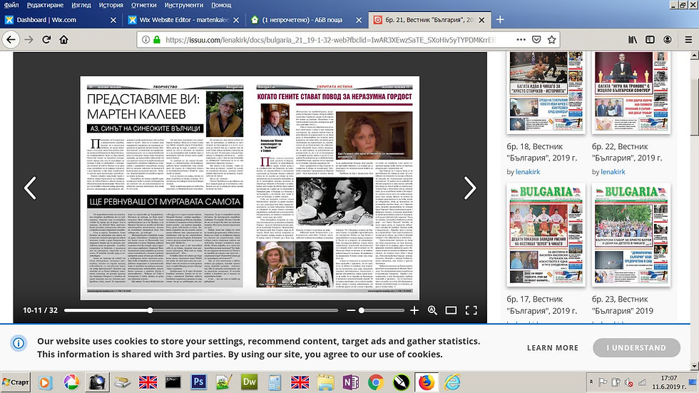Open the История menu
Viewport: 699px width, 393px height.
[x=111, y=5]
